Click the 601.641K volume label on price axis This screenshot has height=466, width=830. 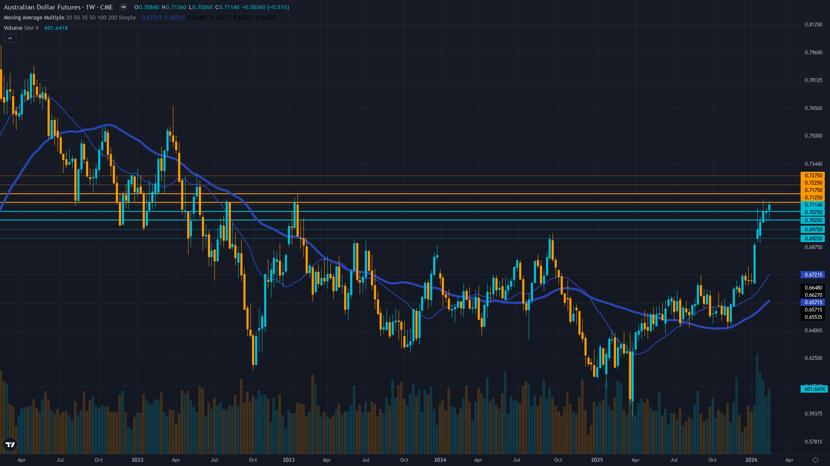coord(814,389)
